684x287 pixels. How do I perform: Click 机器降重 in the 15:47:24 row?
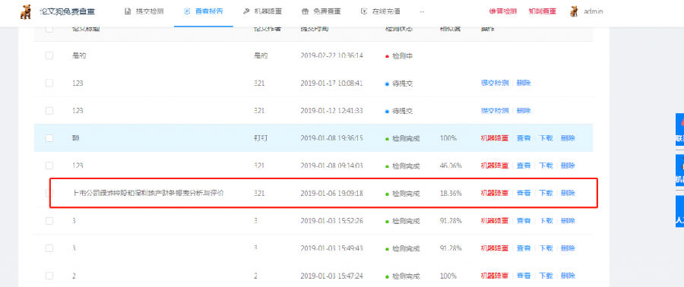coord(495,276)
